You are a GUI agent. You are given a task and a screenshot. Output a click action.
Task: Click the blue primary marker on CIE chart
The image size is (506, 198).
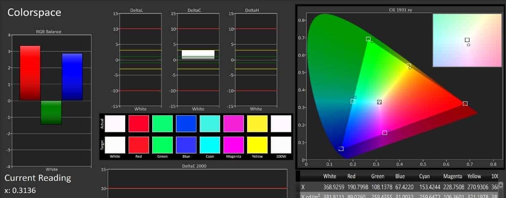[x=341, y=149]
